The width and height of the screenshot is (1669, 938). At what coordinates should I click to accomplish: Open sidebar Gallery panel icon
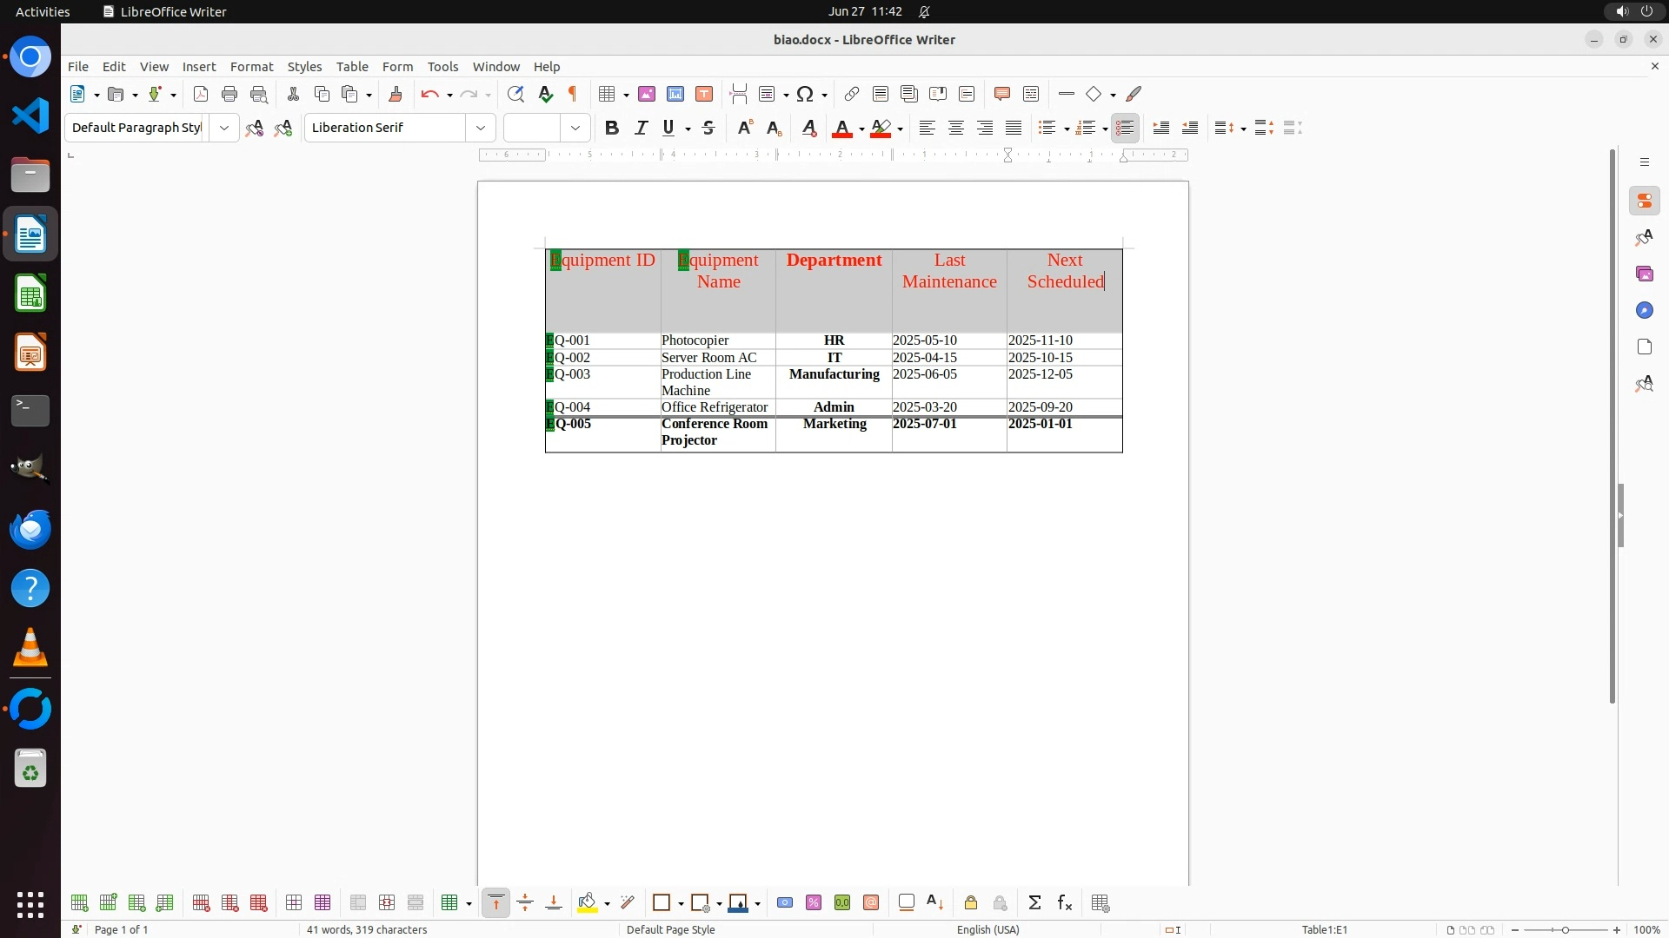click(1644, 274)
